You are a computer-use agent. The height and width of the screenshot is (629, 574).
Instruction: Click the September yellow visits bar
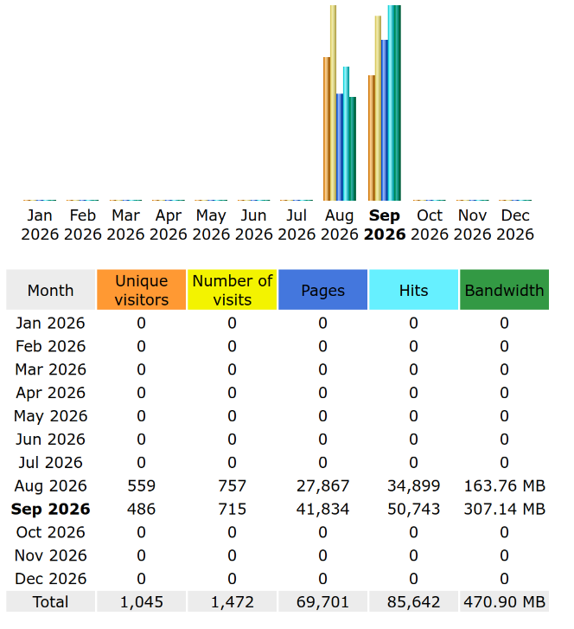378,108
